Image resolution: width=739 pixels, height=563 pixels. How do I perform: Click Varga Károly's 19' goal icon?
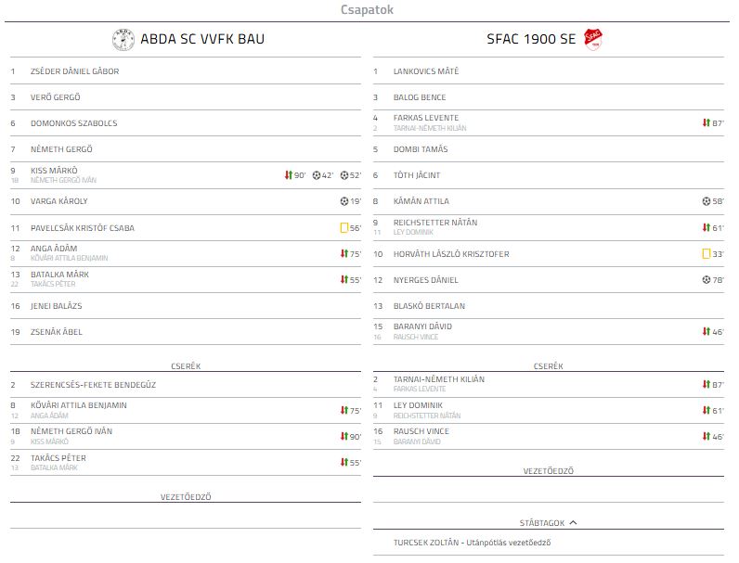pos(344,201)
